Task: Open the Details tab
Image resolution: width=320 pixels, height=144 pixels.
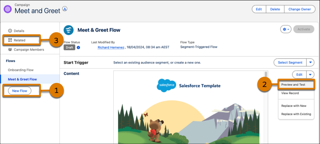Action: (19, 31)
